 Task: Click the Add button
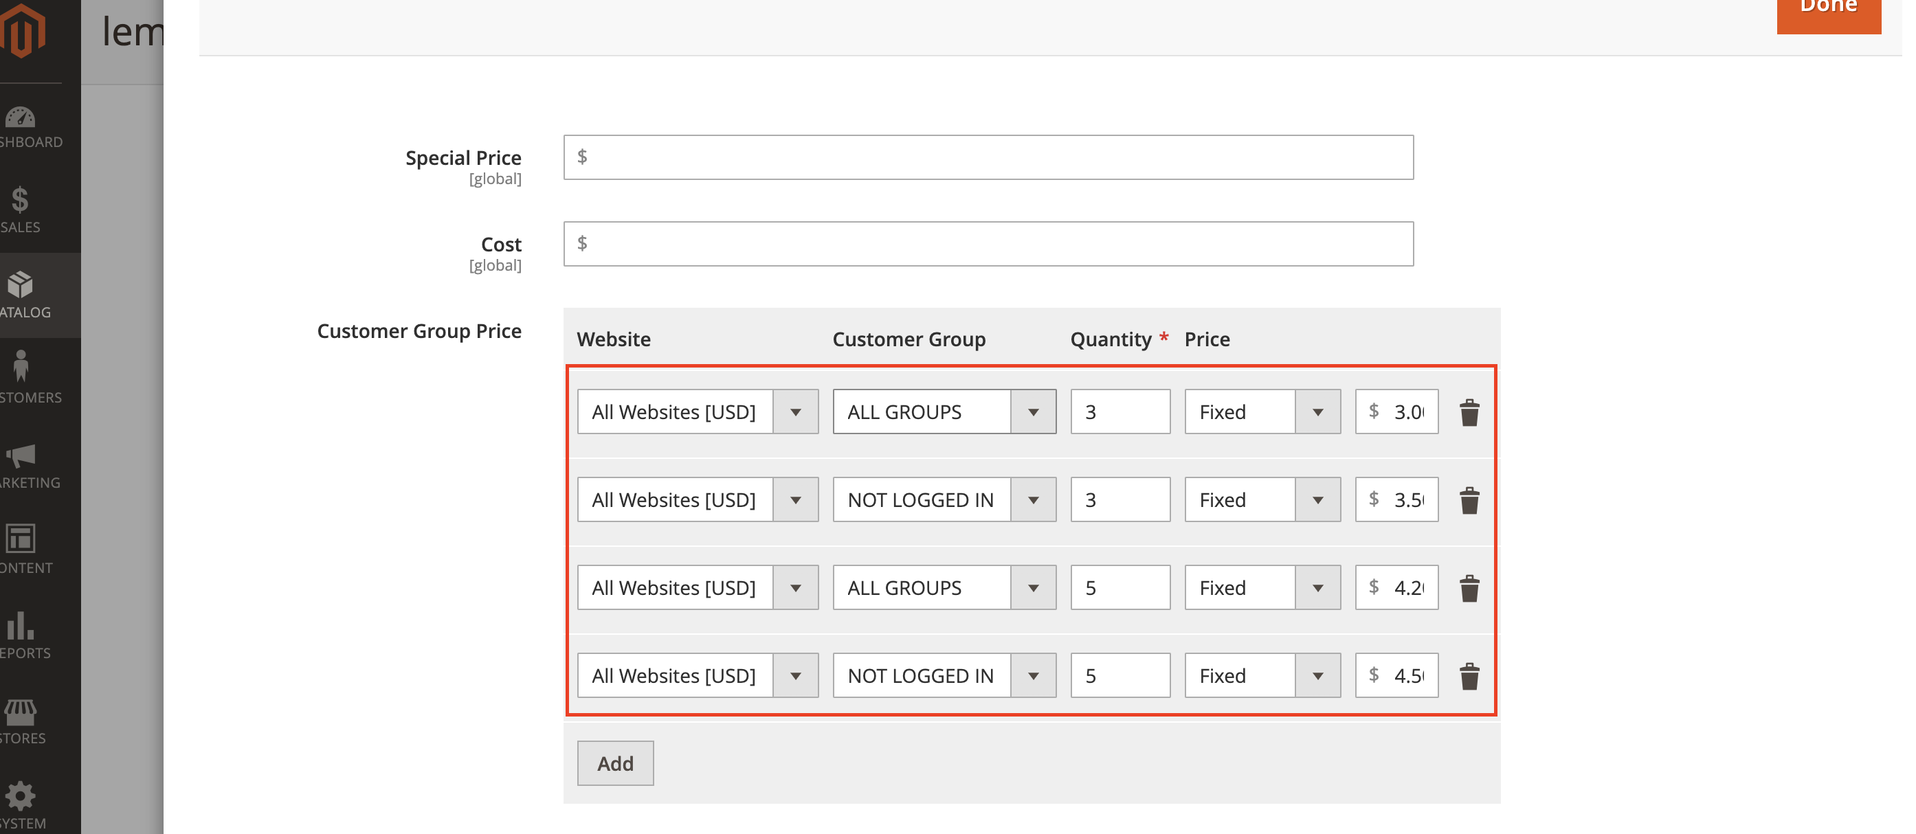[x=615, y=763]
